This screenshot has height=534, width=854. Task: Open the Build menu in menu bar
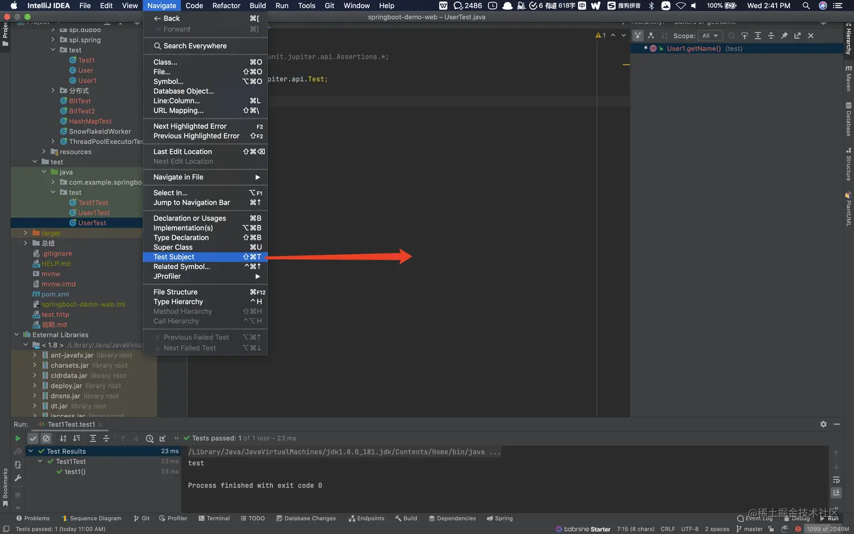pos(258,6)
